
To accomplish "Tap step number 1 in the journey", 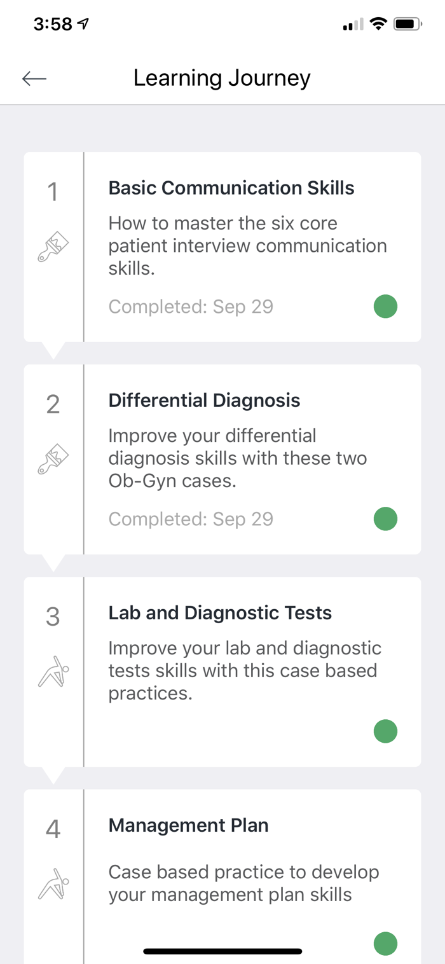I will [53, 192].
